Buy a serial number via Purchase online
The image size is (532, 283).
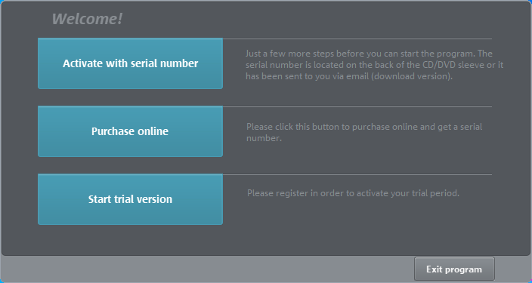click(130, 131)
